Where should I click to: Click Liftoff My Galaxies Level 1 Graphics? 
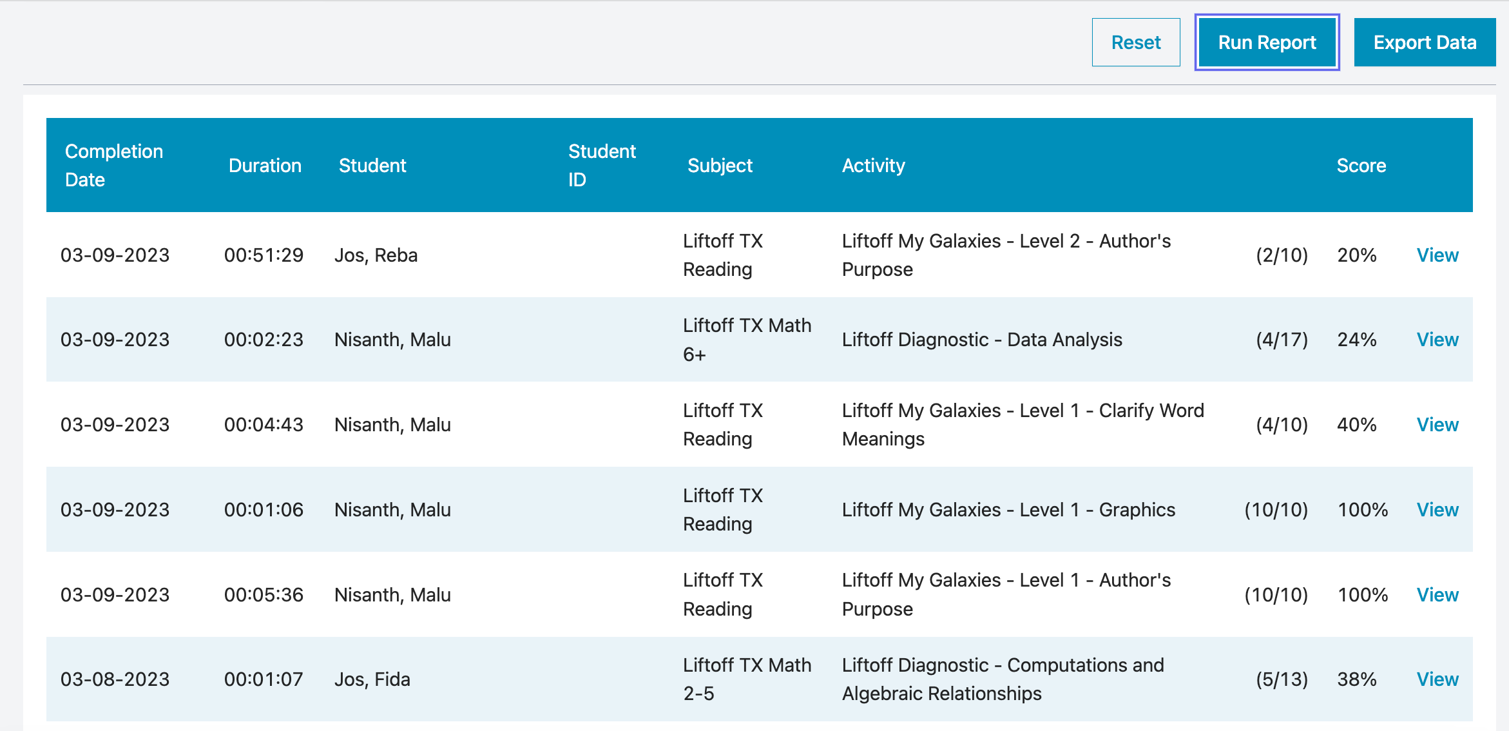(1008, 510)
